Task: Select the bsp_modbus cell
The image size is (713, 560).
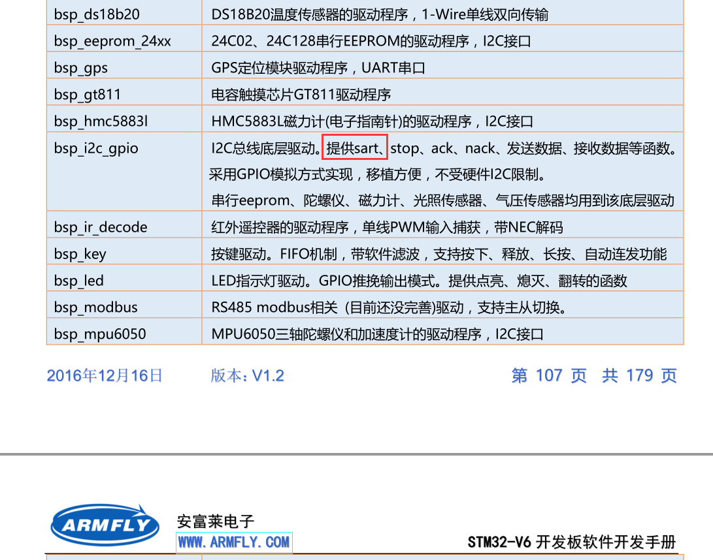Action: [124, 305]
